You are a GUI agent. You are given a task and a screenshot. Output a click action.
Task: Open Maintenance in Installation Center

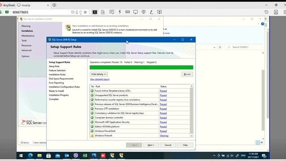pyautogui.click(x=28, y=36)
